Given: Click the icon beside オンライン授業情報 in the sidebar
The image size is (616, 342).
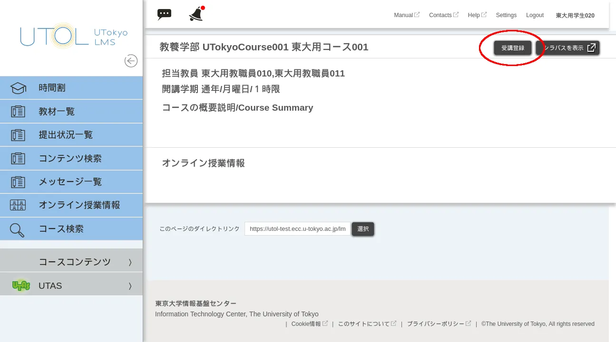Looking at the screenshot, I should pyautogui.click(x=18, y=205).
